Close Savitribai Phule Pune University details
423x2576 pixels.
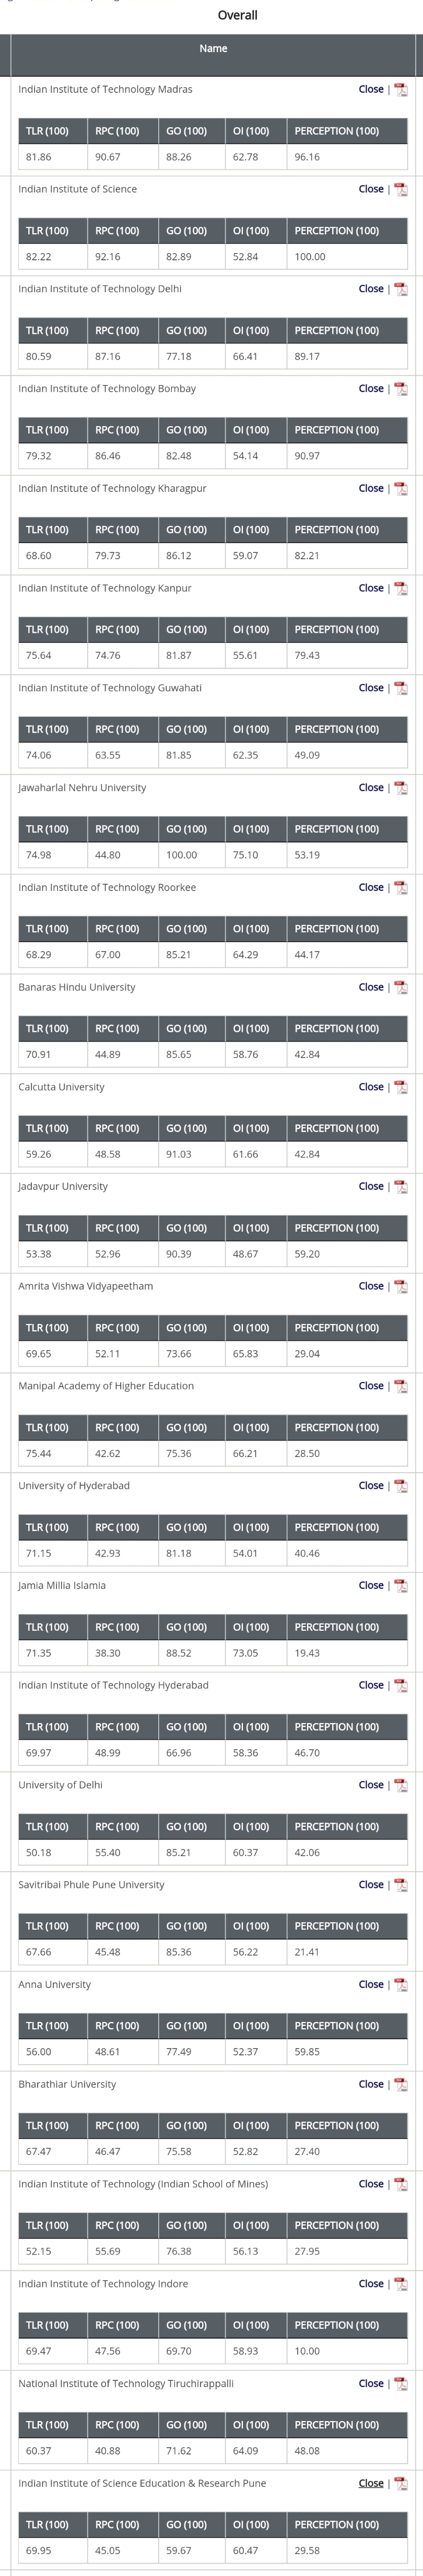[x=370, y=1885]
